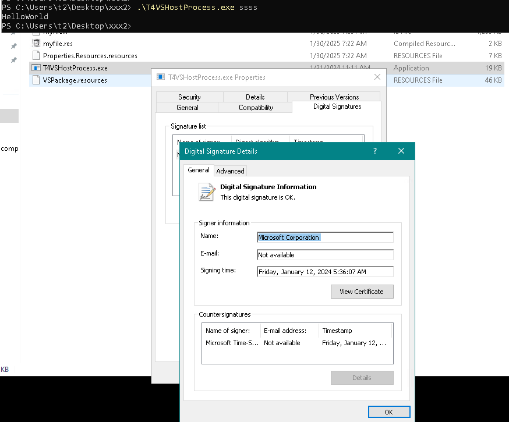Click the digital signature certificate icon

[207, 192]
